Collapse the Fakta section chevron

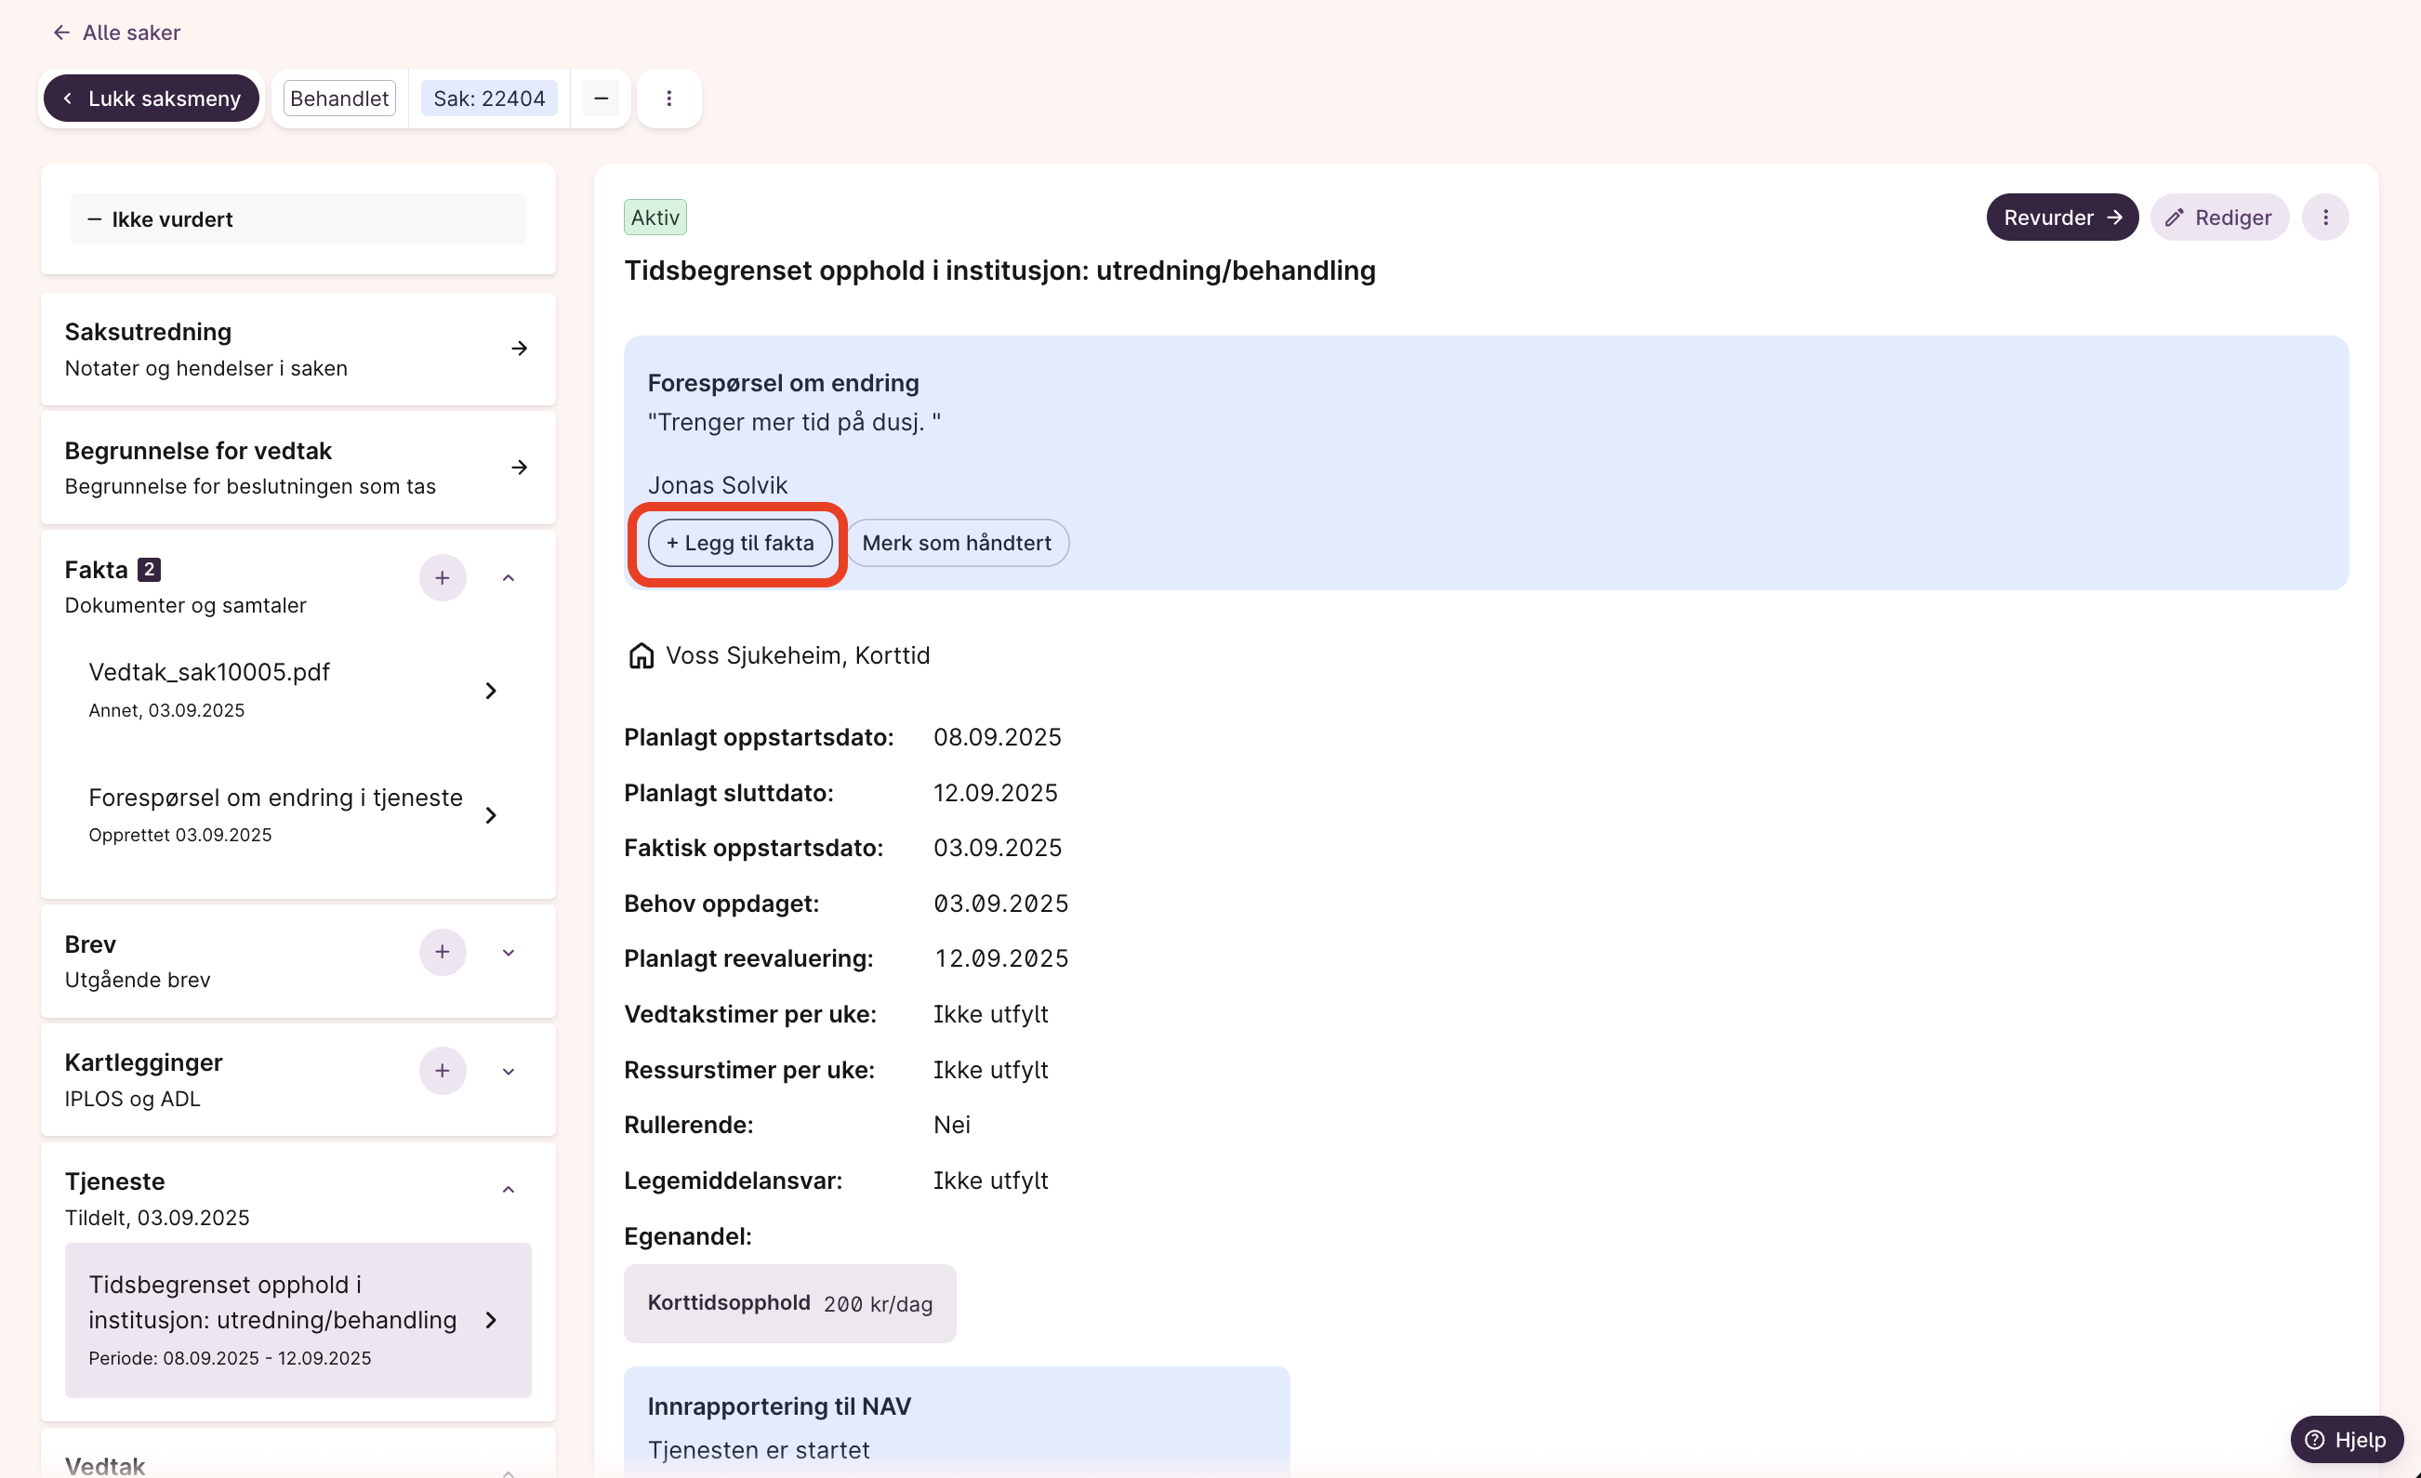(508, 577)
